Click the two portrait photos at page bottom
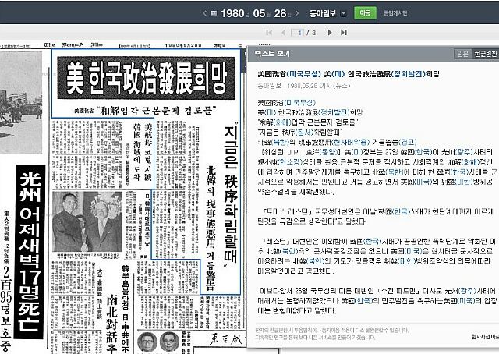 (158, 342)
